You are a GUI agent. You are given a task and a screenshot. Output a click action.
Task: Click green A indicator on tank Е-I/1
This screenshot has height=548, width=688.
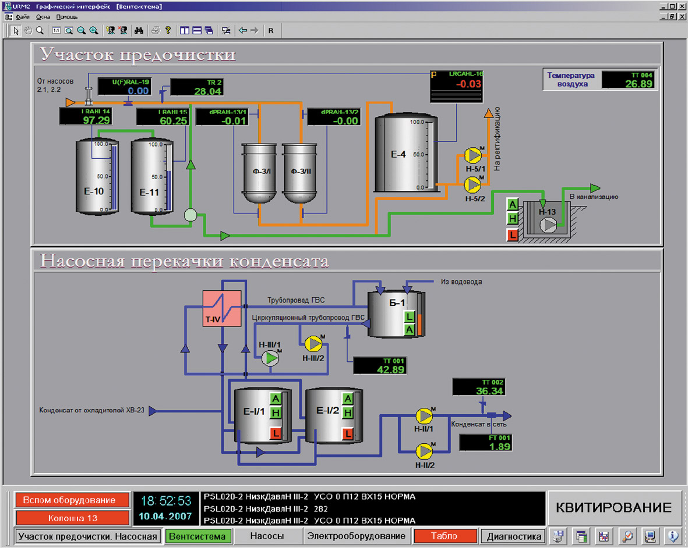point(275,398)
